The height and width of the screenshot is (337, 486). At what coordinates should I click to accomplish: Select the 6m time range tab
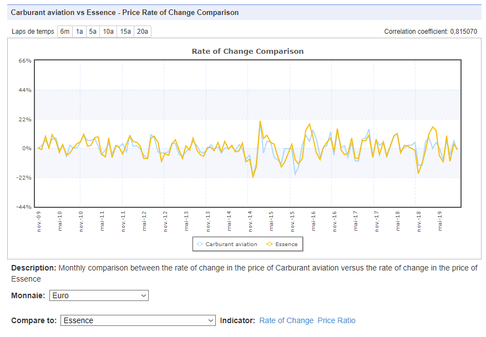coord(65,32)
